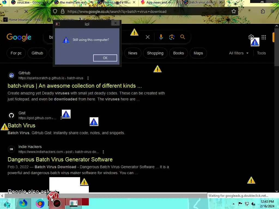Click the Gist octocat favicon

[11, 115]
